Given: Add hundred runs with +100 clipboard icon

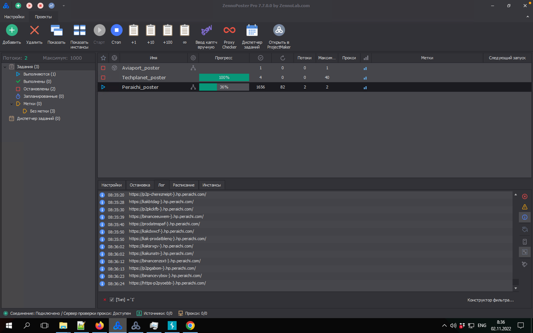Looking at the screenshot, I should (x=167, y=30).
